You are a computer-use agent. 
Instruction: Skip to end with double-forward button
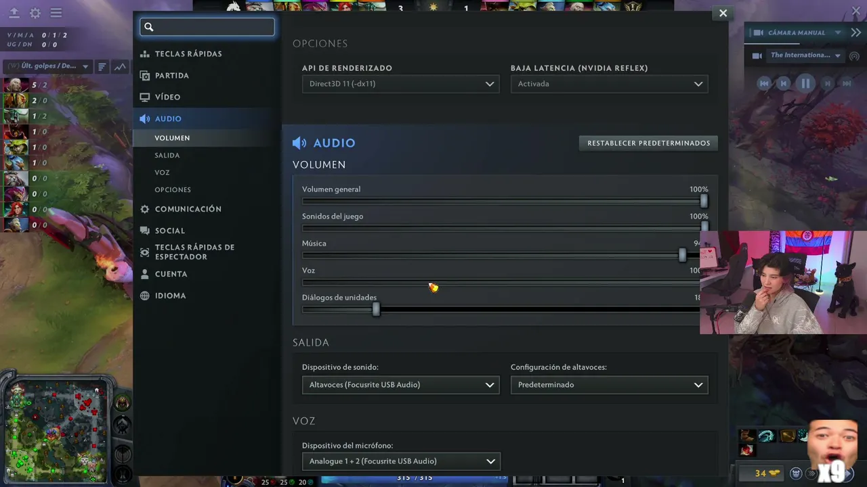click(x=846, y=83)
